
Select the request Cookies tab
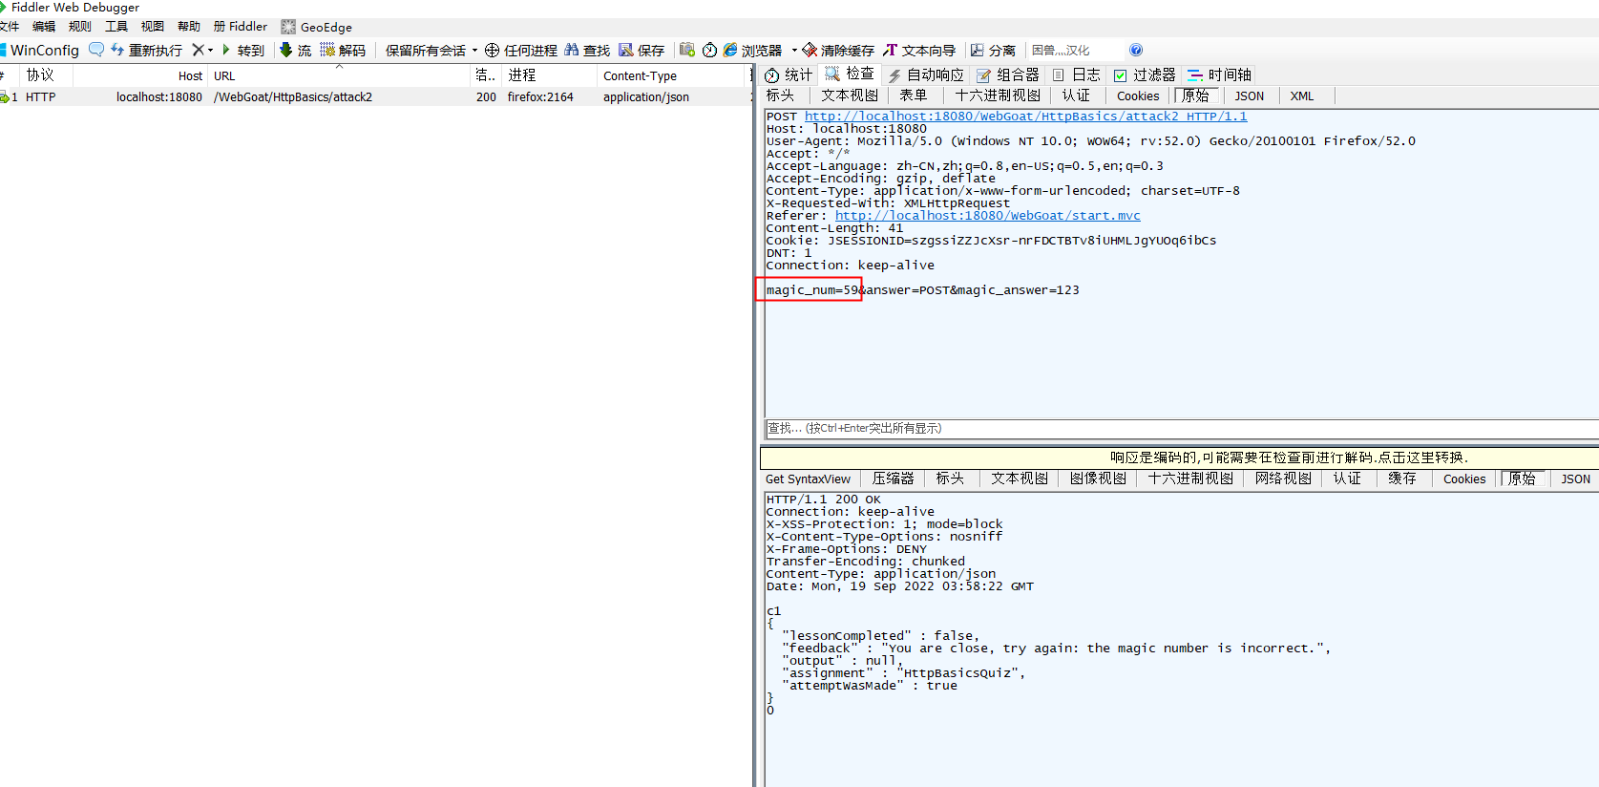click(x=1138, y=96)
